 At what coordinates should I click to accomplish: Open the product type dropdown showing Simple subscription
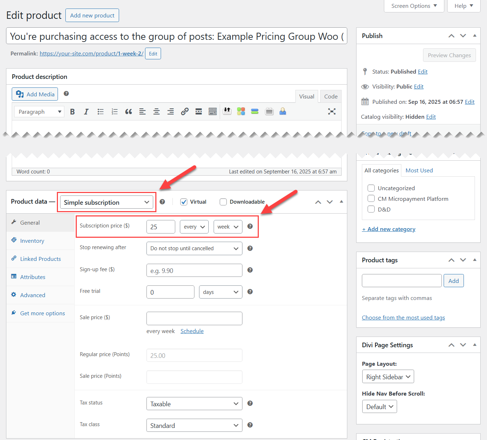[x=106, y=202]
